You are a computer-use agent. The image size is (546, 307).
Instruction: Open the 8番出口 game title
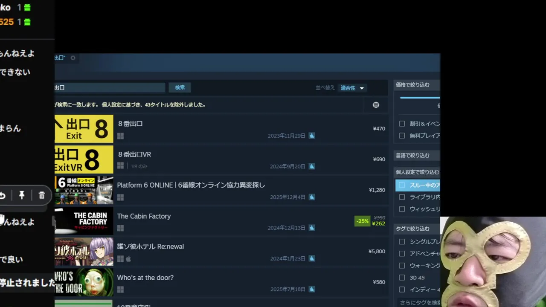(x=130, y=124)
